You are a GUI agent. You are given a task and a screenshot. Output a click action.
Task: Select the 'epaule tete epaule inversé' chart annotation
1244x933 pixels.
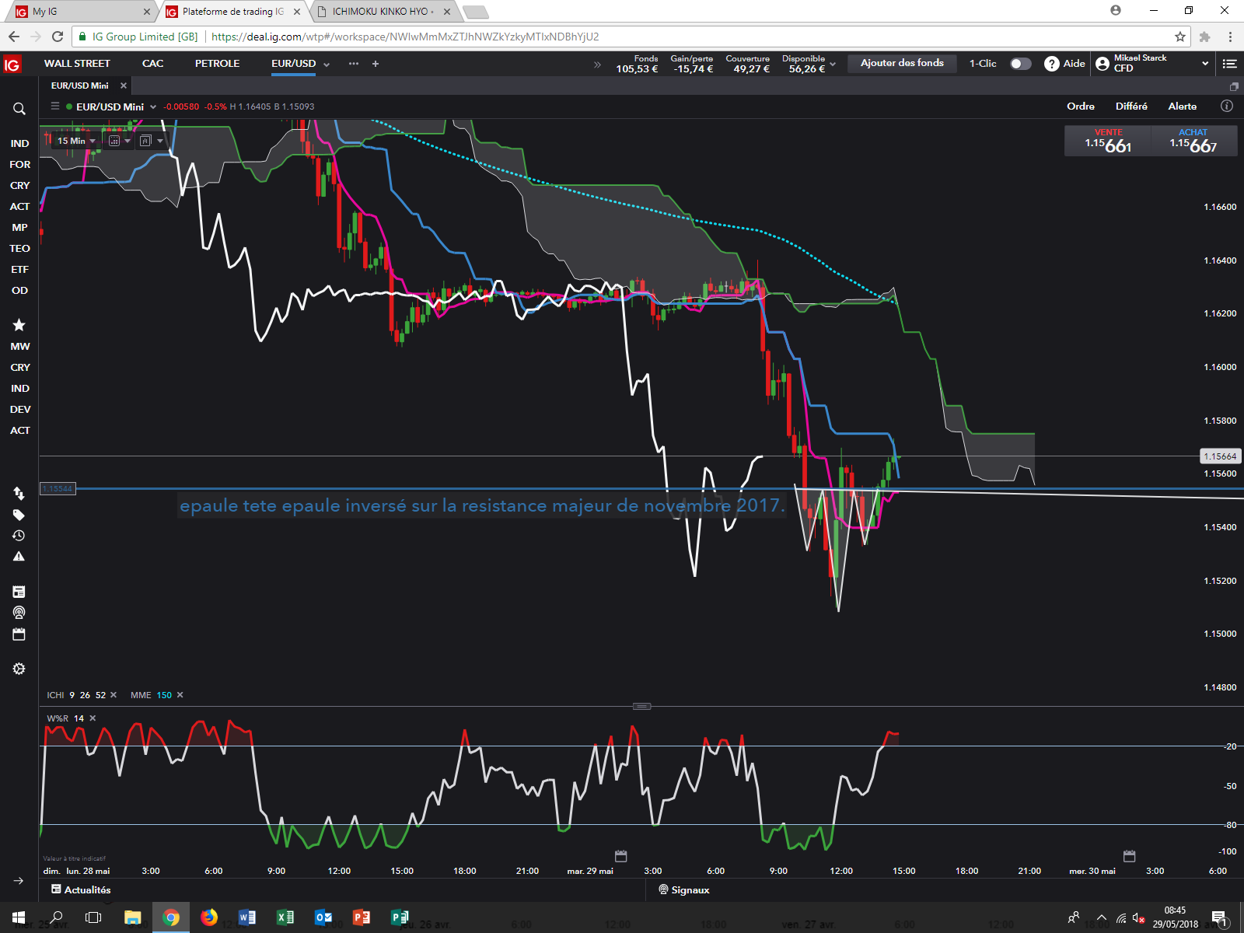[481, 505]
